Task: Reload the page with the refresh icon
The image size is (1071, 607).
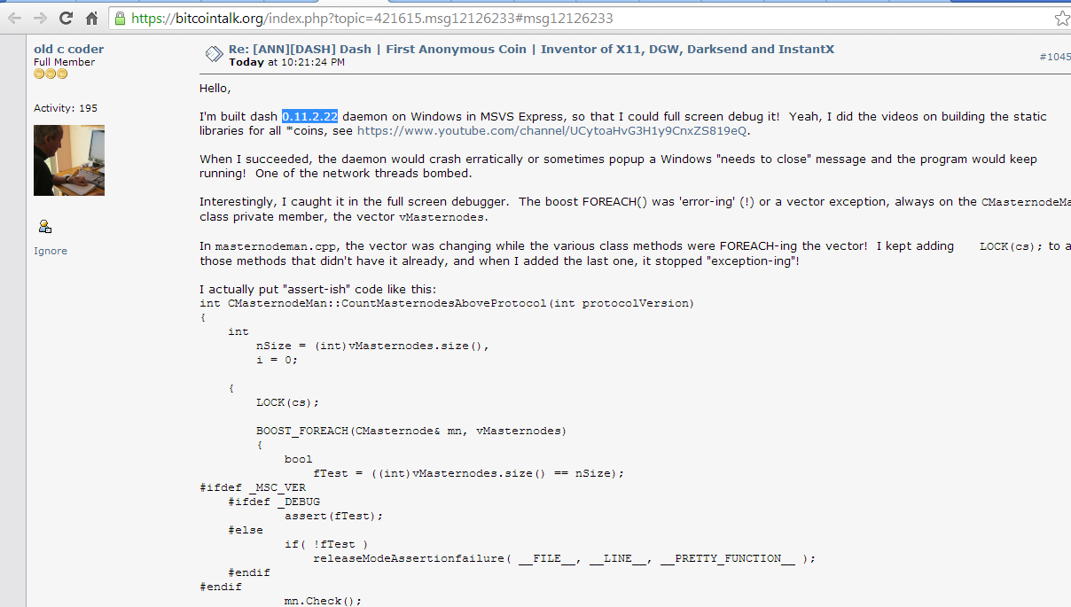Action: point(66,18)
